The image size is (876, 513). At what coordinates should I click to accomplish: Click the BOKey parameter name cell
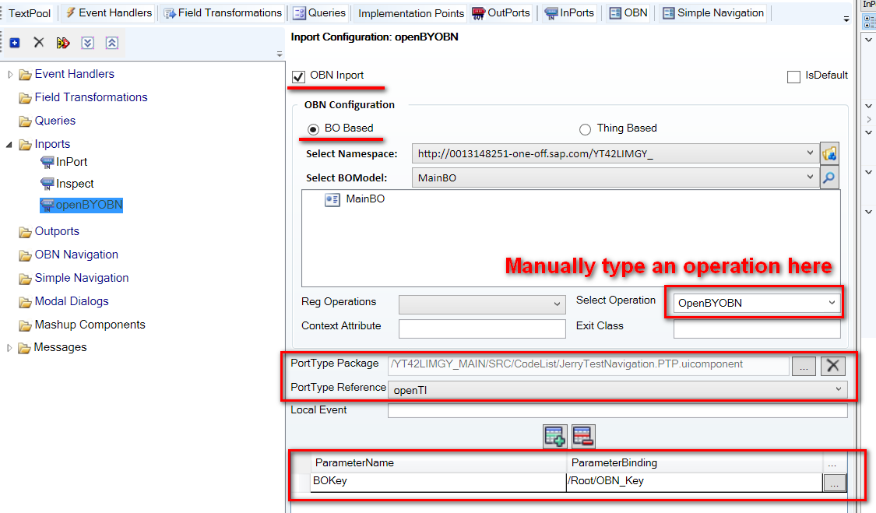point(438,482)
